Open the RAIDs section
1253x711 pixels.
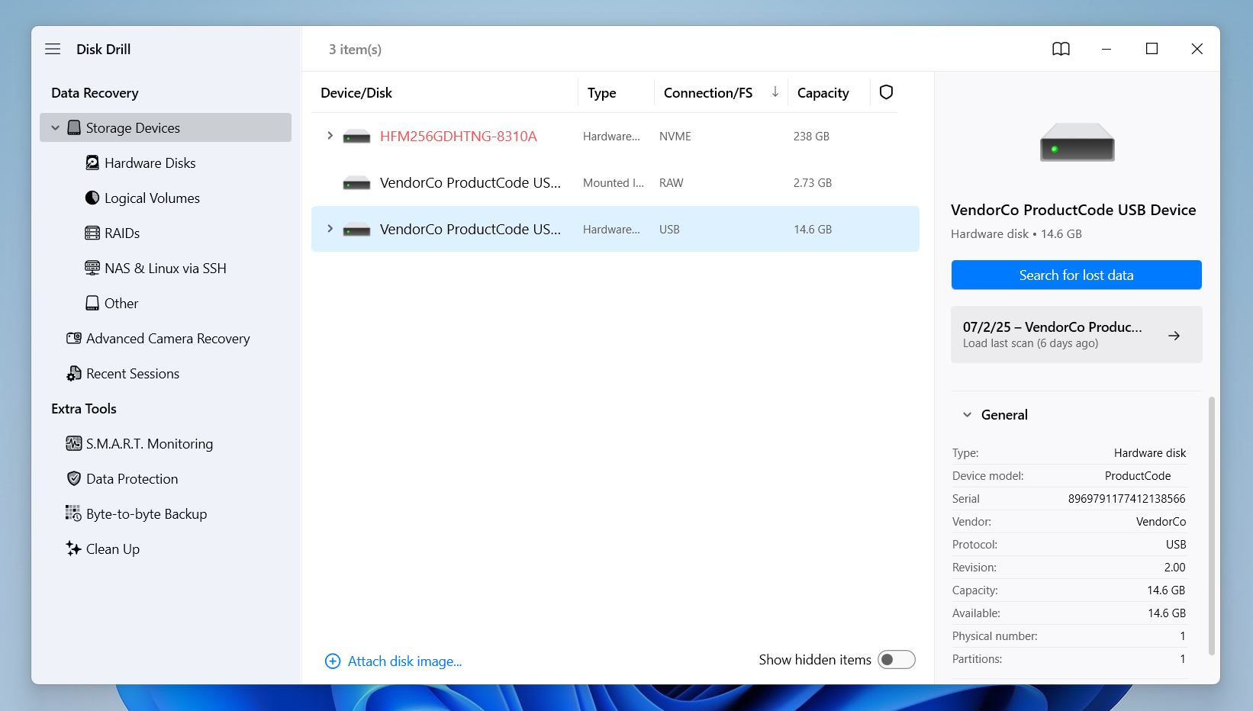(121, 233)
